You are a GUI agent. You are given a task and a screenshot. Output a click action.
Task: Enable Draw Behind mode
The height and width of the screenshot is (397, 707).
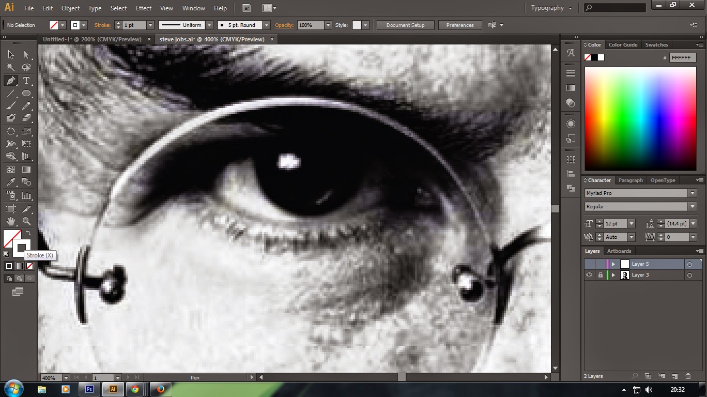point(19,278)
